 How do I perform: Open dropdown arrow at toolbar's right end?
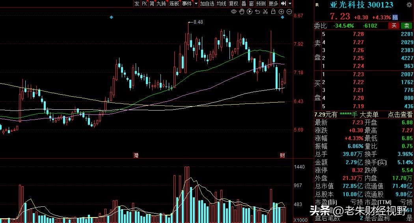pos(290,4)
